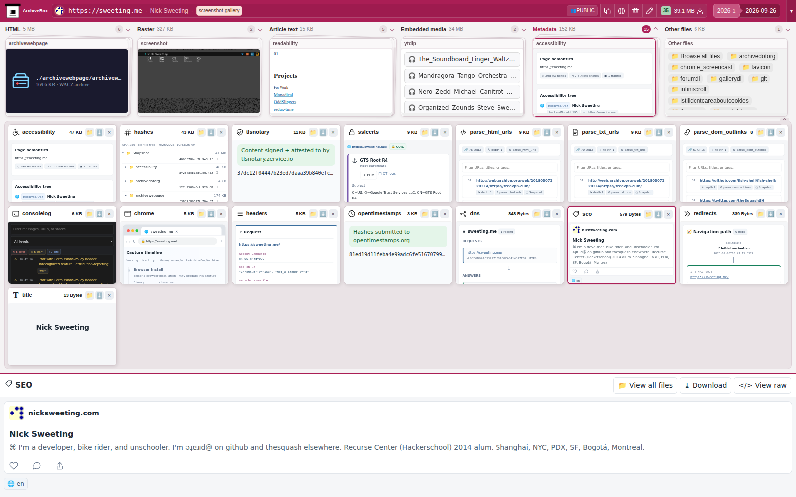Download the parse_dom_outlinks card output

tap(771, 132)
